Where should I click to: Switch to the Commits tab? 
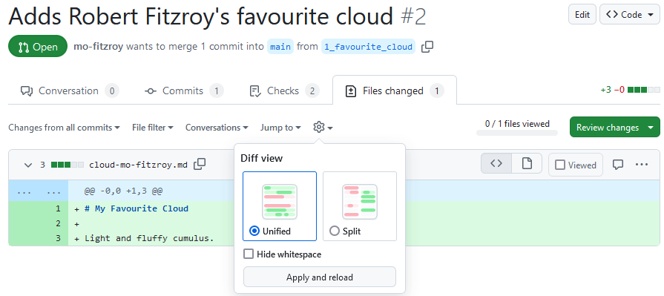(184, 91)
